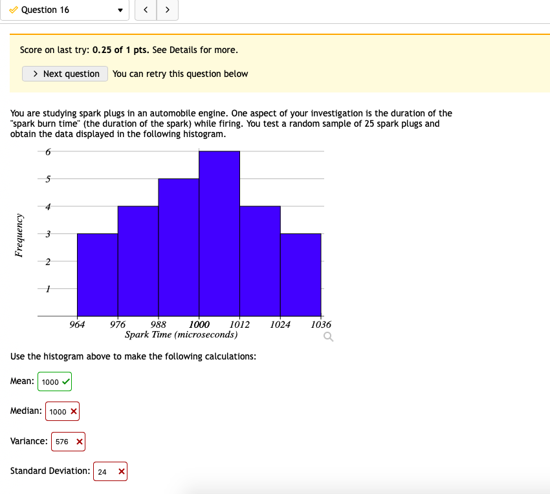Click the right chevron to advance a question
The image size is (550, 494).
click(x=167, y=10)
